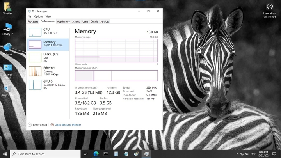The image size is (281, 158).
Task: Click the Learn about this picture icon
Action: coord(270,7)
